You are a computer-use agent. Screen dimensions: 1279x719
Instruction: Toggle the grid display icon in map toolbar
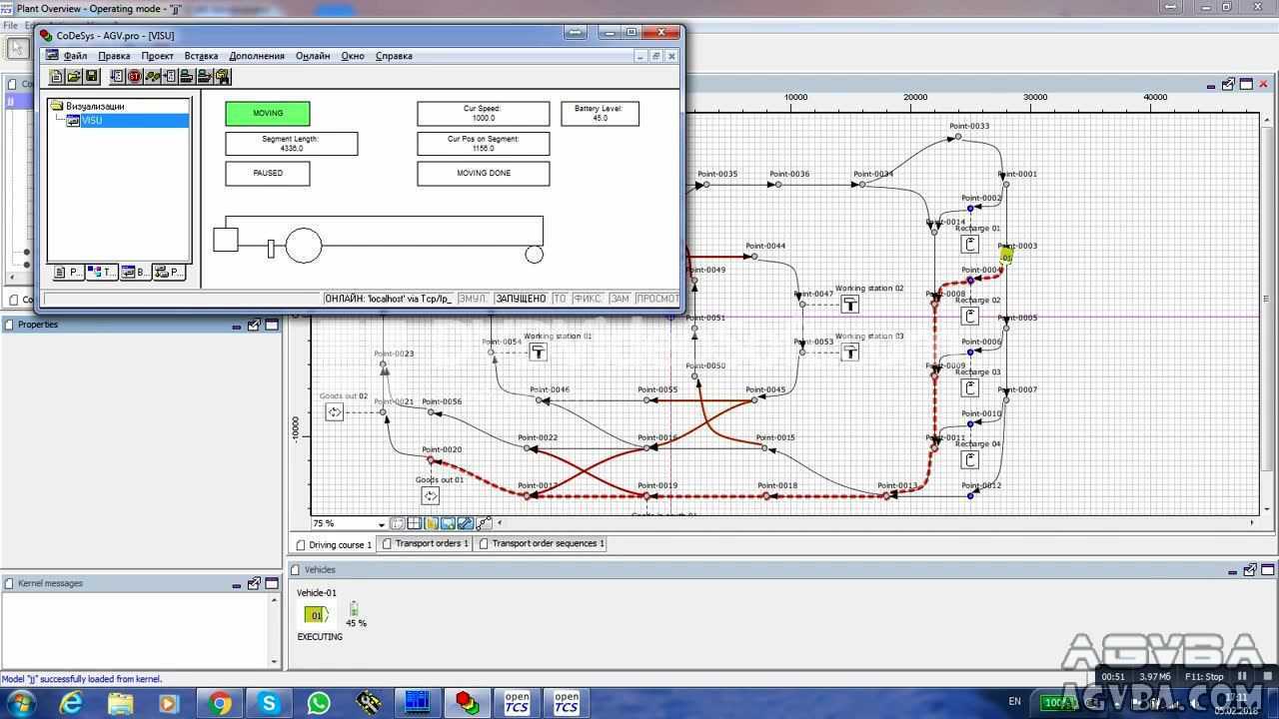(x=412, y=522)
